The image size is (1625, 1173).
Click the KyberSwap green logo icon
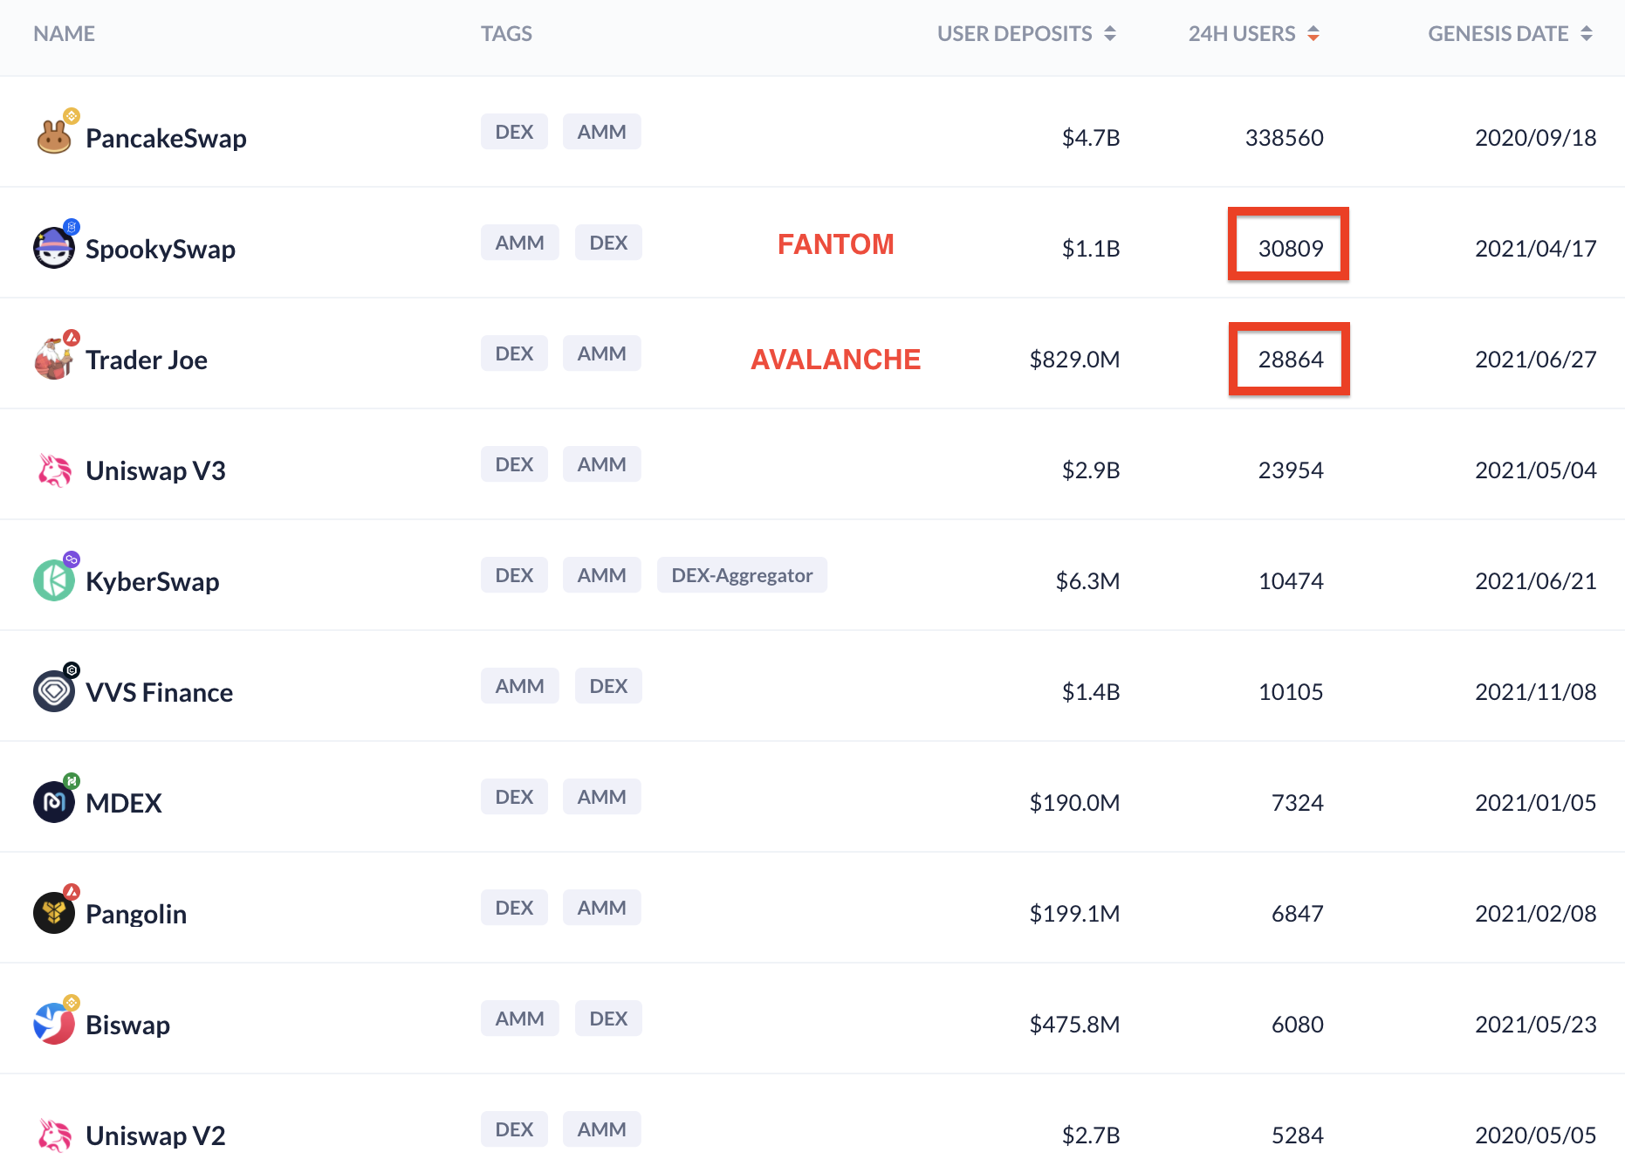point(54,580)
